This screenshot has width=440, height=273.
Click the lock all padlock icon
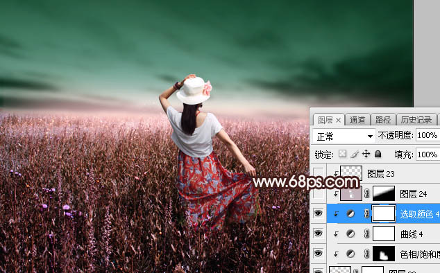point(378,154)
